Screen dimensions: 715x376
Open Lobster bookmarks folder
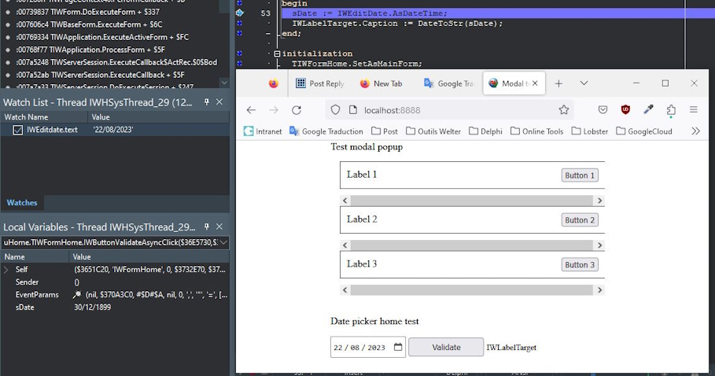point(590,131)
